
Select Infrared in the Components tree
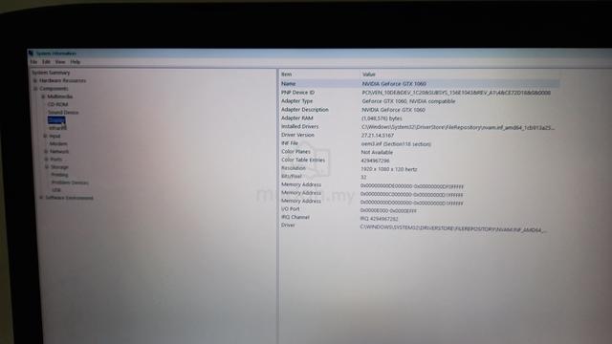[57, 128]
